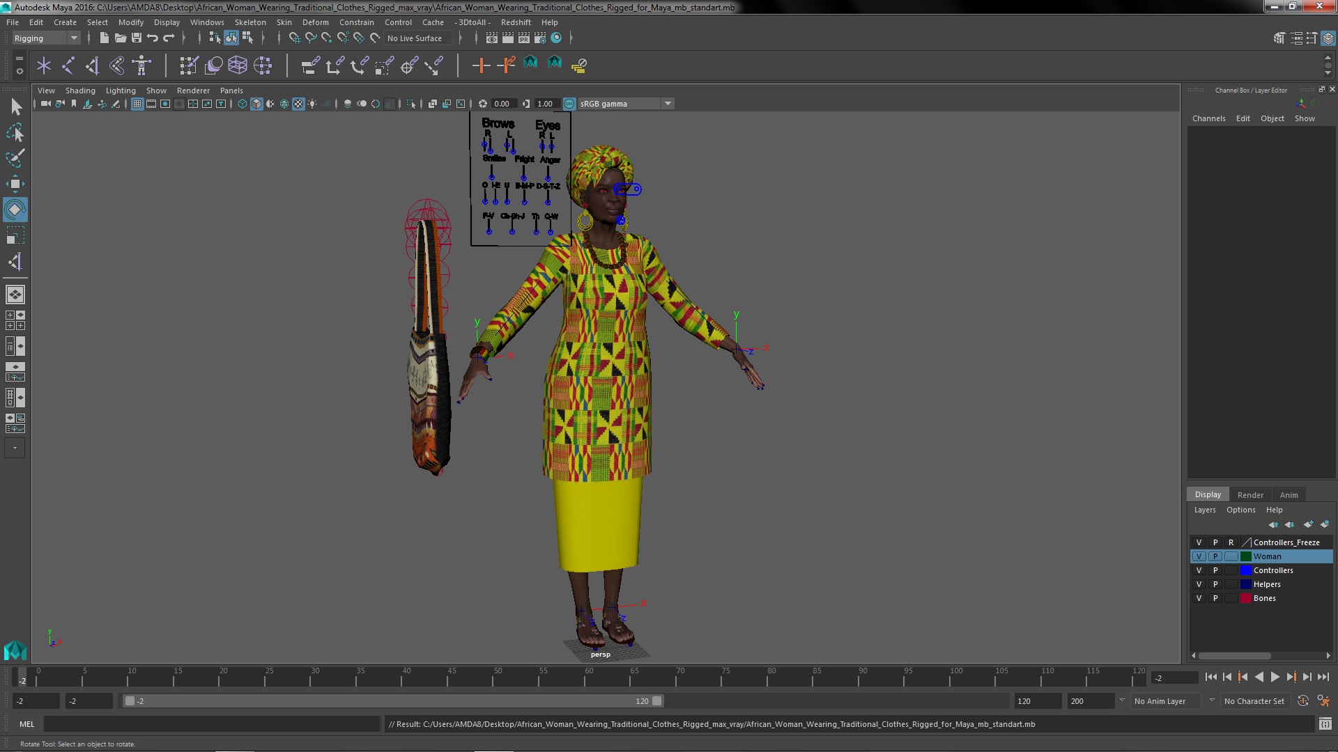Image resolution: width=1338 pixels, height=752 pixels.
Task: Click the Create Lattice shelf icon
Action: pyautogui.click(x=238, y=65)
